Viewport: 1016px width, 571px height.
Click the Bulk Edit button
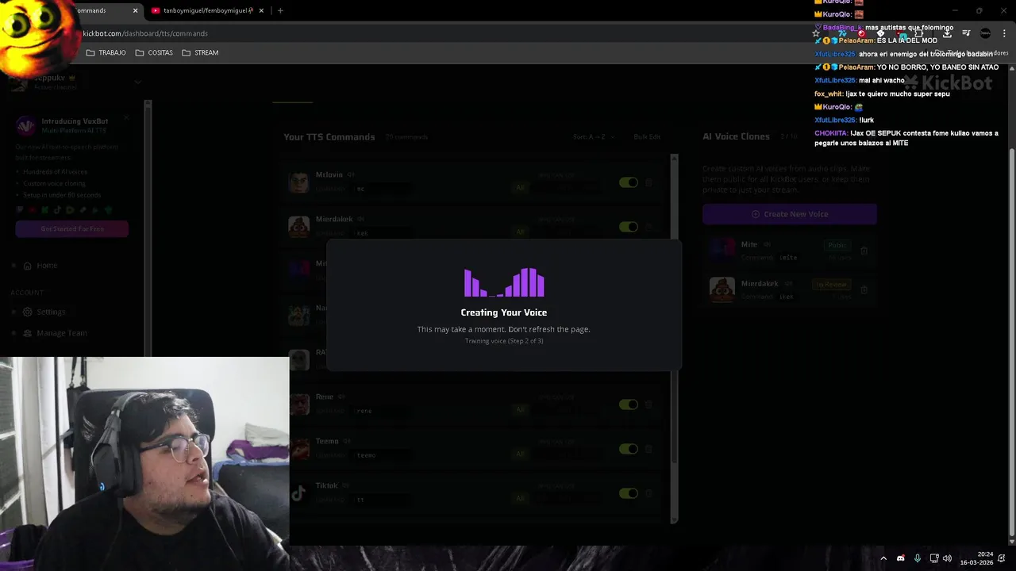coord(646,136)
